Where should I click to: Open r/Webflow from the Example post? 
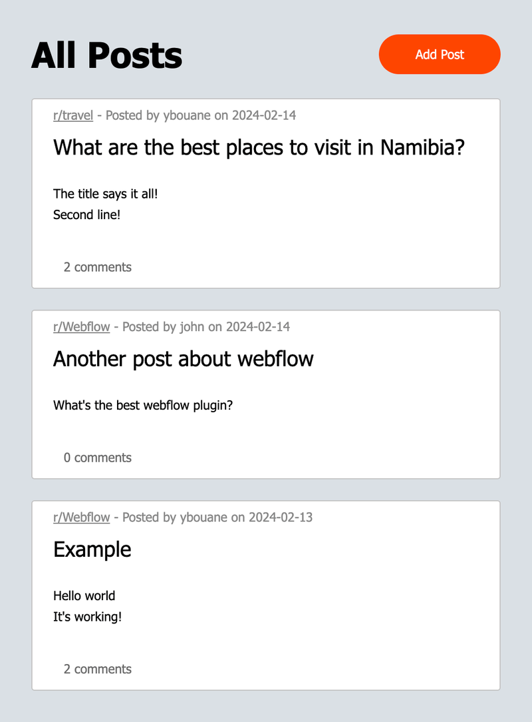81,518
